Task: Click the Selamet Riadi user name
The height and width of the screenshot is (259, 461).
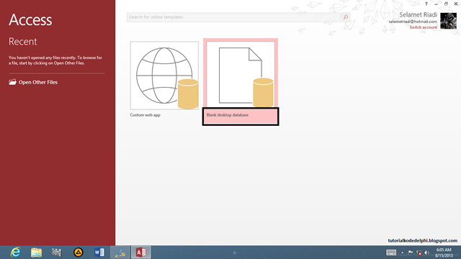Action: [418, 14]
